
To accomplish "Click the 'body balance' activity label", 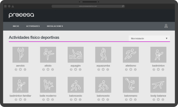I will pos(158,96).
